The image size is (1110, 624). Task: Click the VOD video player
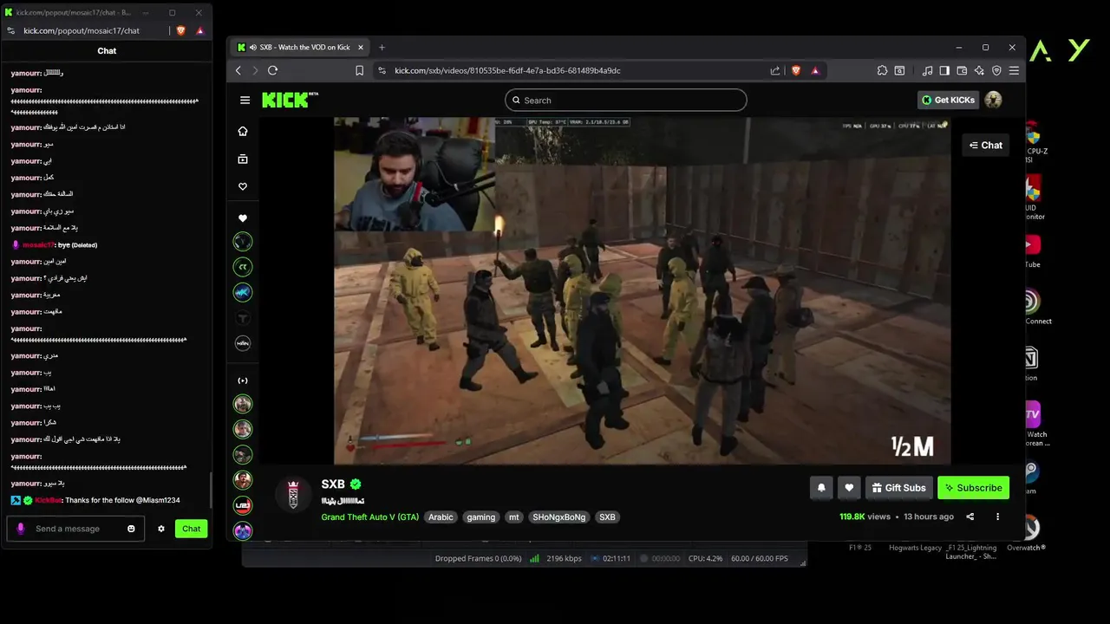tap(643, 290)
